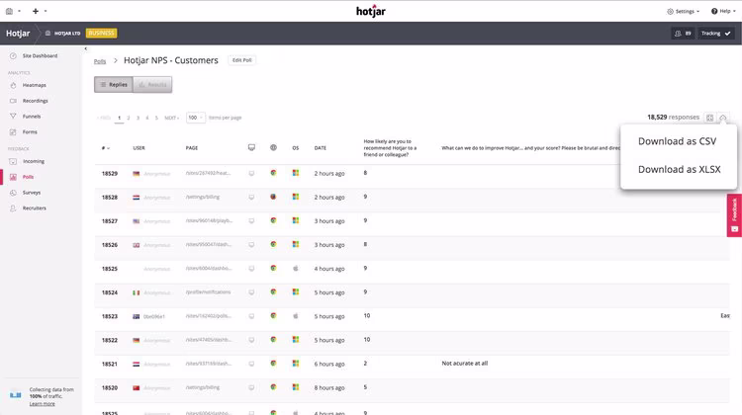Click the BUSINESS plan badge

tap(101, 33)
